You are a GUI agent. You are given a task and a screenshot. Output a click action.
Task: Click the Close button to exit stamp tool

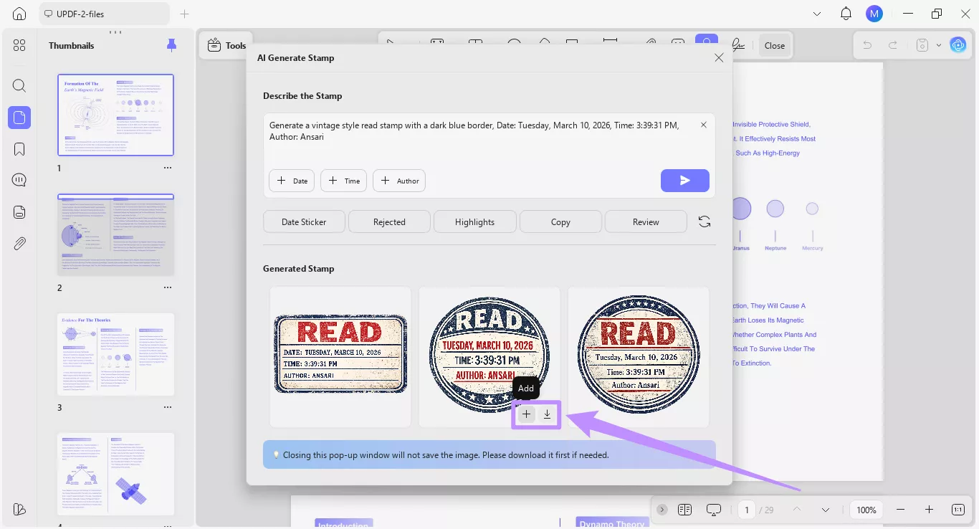tap(774, 44)
